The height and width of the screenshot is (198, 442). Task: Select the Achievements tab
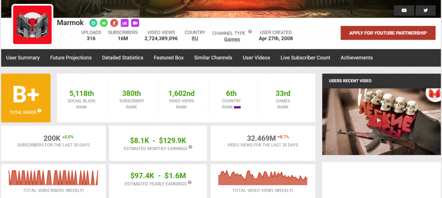[357, 58]
